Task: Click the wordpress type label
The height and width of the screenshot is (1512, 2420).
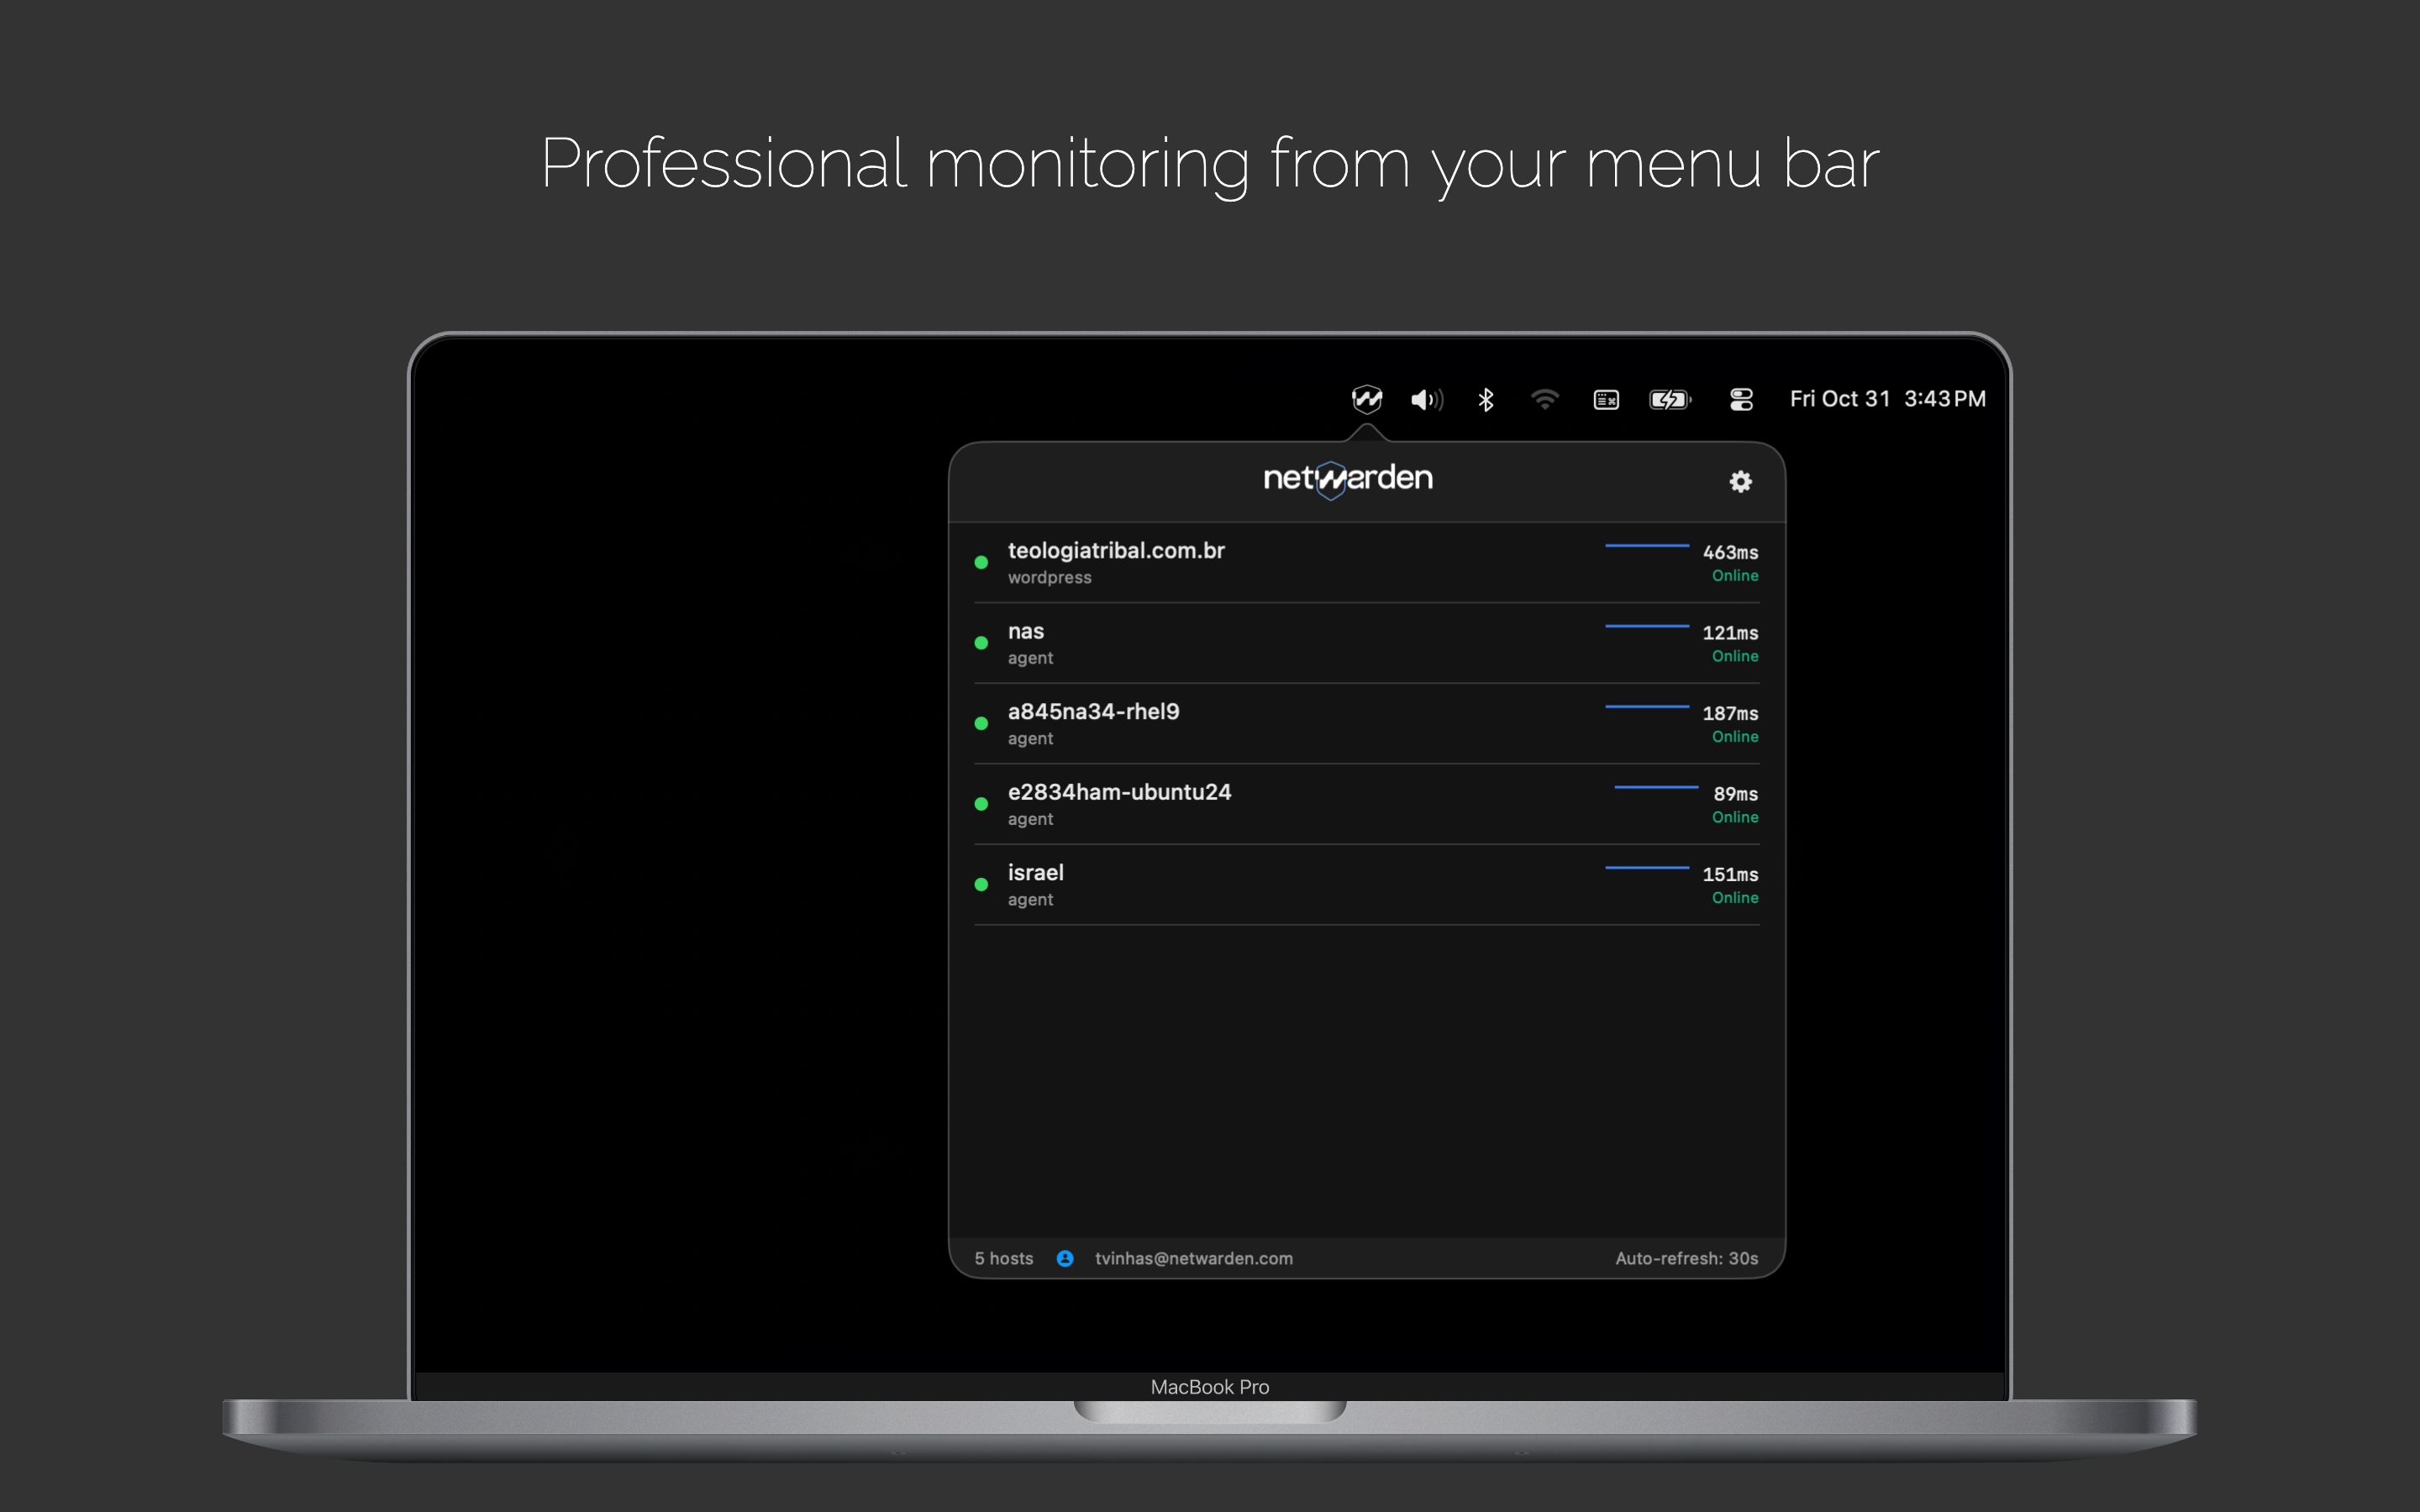Action: click(1049, 578)
